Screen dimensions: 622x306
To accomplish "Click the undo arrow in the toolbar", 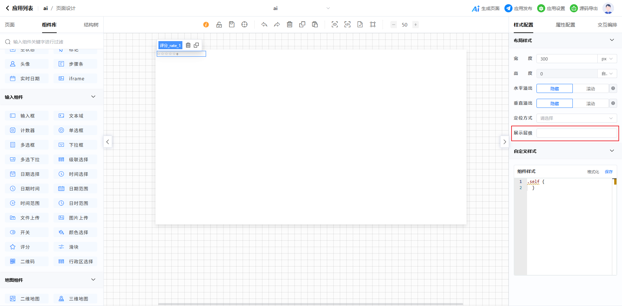I will [264, 25].
